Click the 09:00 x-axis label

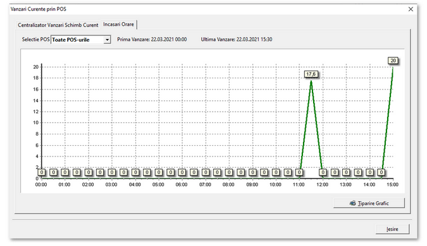tap(252, 185)
